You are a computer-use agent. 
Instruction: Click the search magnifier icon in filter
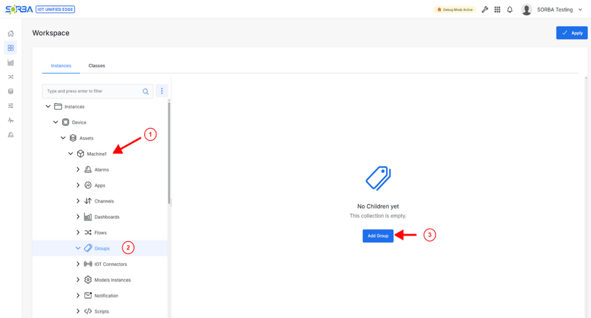(145, 91)
